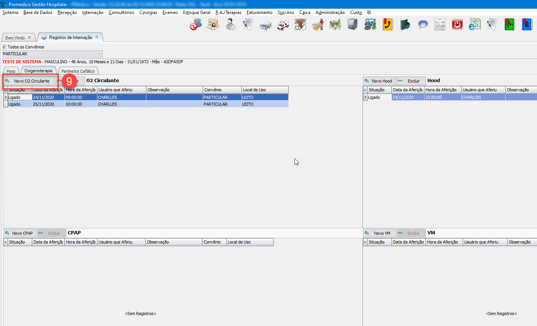
Task: Expand the PARTICULAR convênio dropdown
Action: click(99, 54)
